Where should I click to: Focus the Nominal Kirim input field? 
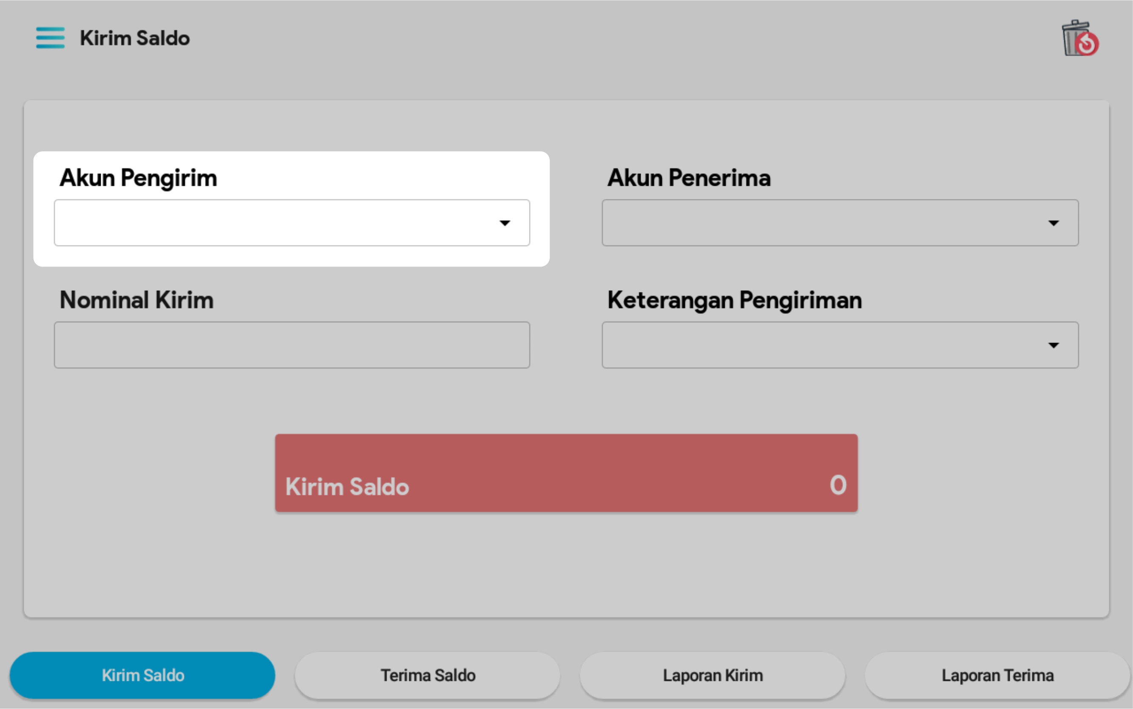pyautogui.click(x=291, y=345)
